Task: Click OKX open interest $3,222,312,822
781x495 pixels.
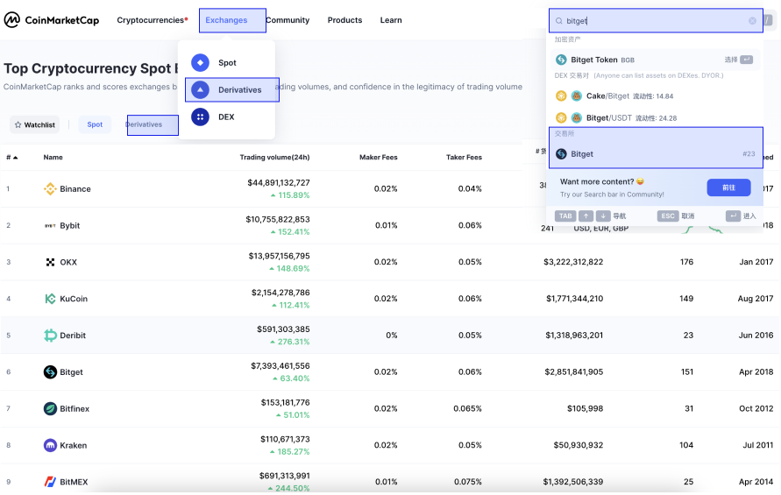Action: pos(573,262)
